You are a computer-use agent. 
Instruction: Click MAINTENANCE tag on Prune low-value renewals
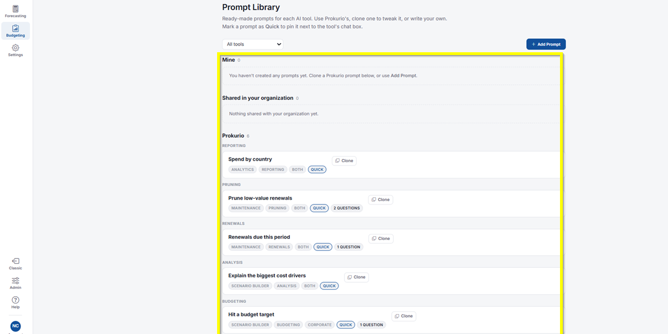246,208
